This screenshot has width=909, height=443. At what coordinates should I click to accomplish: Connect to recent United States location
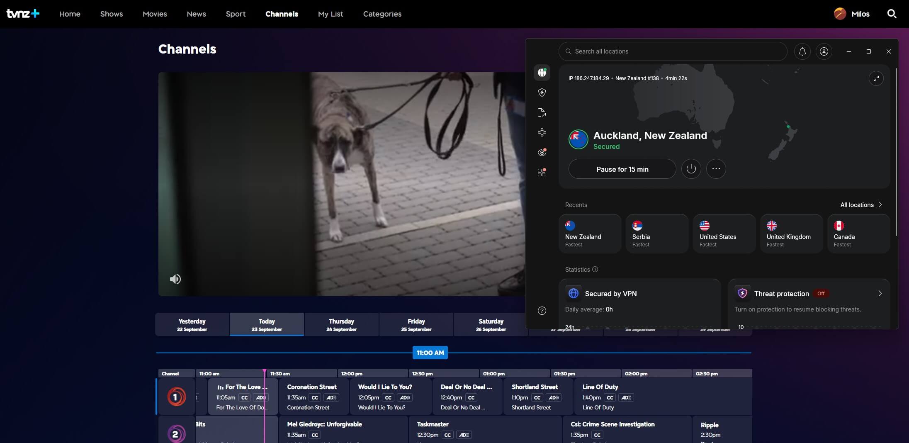[x=724, y=234]
